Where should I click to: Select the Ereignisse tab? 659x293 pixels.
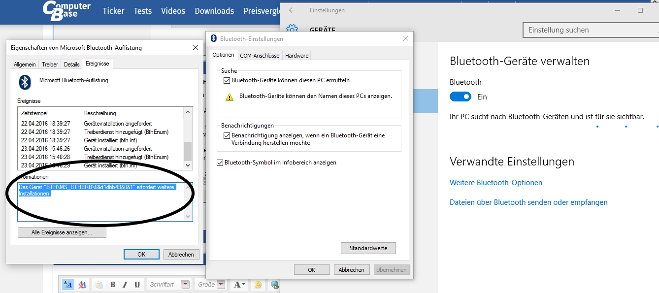click(97, 64)
